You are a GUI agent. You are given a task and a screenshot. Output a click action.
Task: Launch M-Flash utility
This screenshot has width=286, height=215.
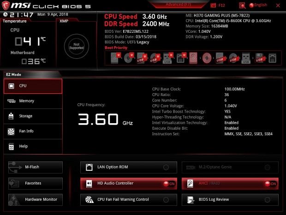pos(36,167)
